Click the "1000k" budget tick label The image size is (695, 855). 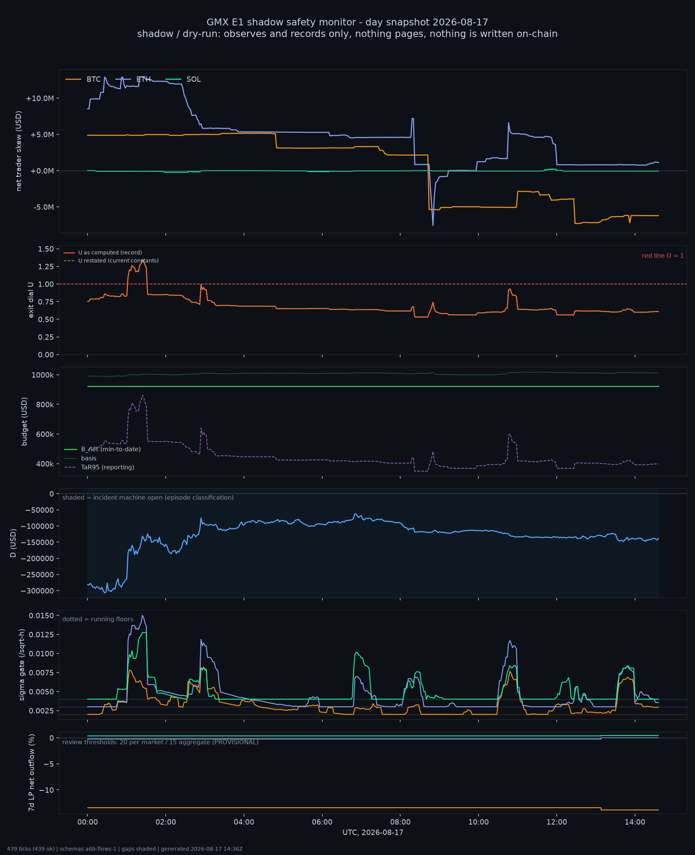pyautogui.click(x=42, y=375)
